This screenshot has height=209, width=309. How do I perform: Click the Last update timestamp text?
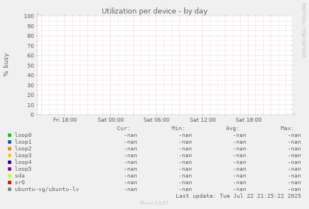238,196
